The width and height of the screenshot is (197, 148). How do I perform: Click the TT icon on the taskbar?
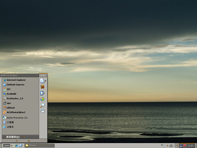pyautogui.click(x=162, y=145)
